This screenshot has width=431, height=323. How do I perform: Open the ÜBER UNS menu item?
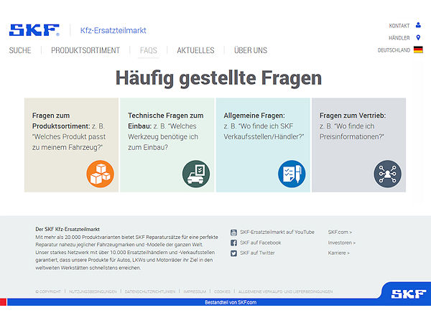251,50
